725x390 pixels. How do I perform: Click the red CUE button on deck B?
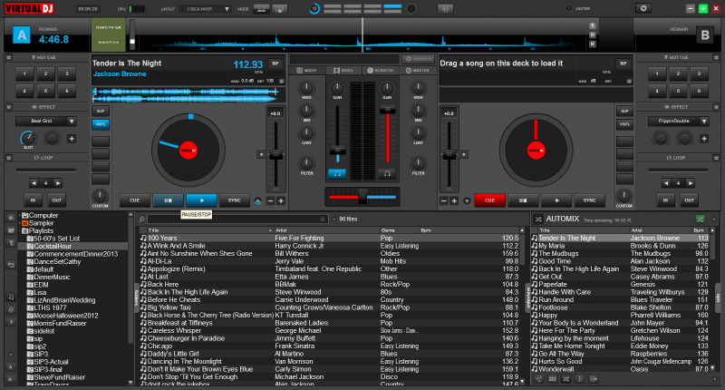(x=489, y=200)
